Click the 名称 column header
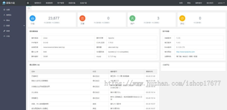Image resolution: width=227 pixels, height=110 pixels. (33, 72)
